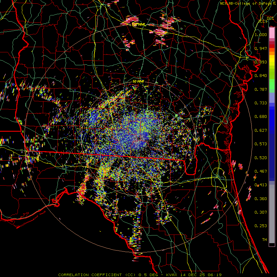Select the 0.733 legend value
This screenshot has height=277, width=277.
pyautogui.click(x=261, y=103)
